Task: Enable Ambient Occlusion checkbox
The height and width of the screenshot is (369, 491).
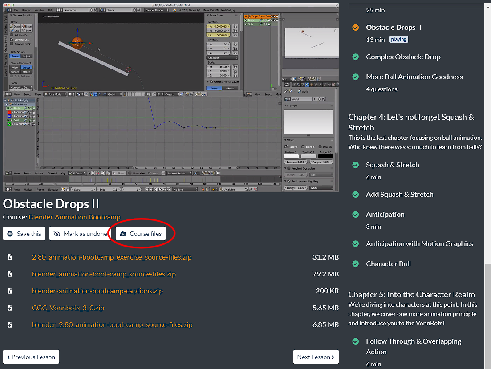Action: 289,169
